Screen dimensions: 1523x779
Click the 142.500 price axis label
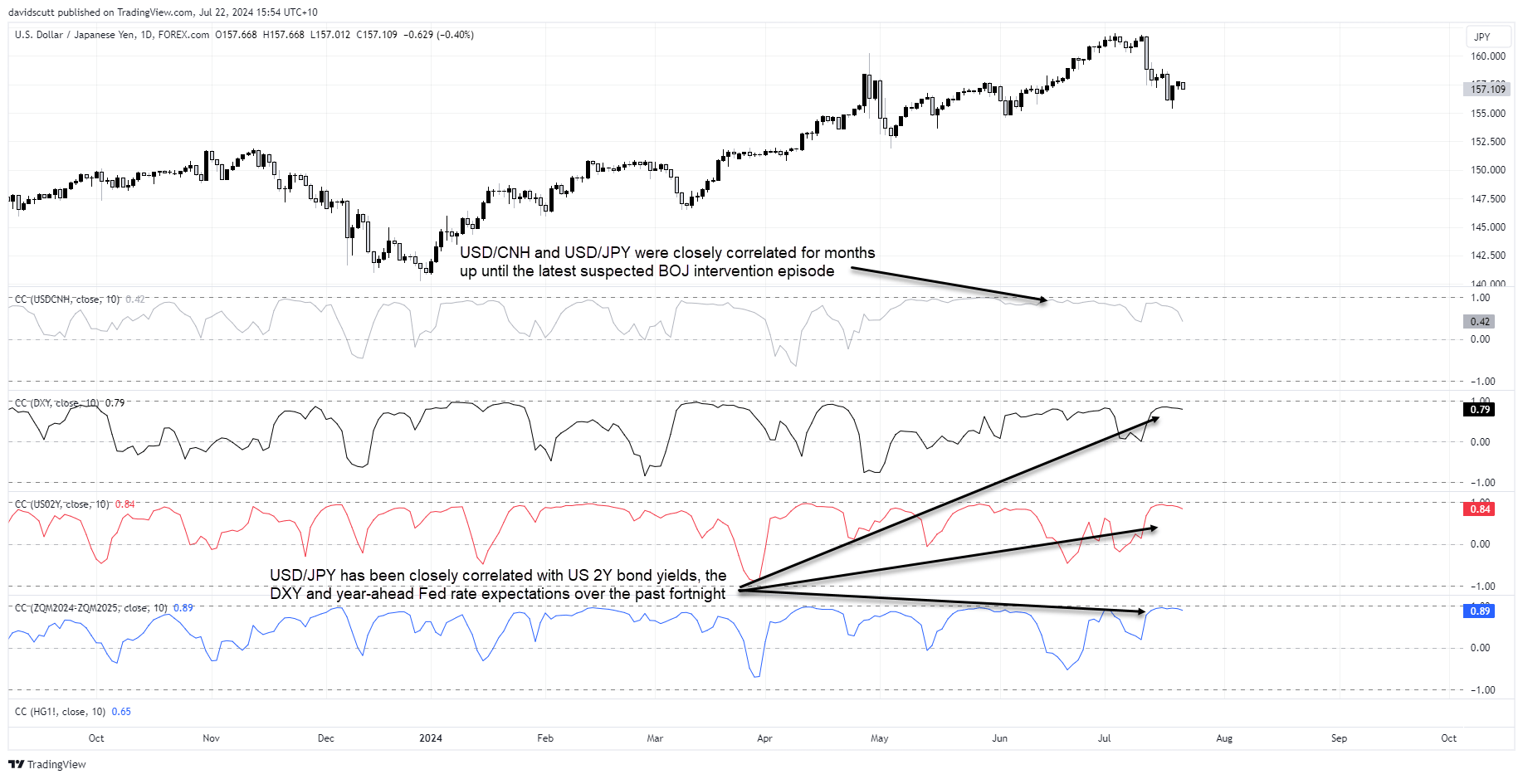click(1487, 256)
